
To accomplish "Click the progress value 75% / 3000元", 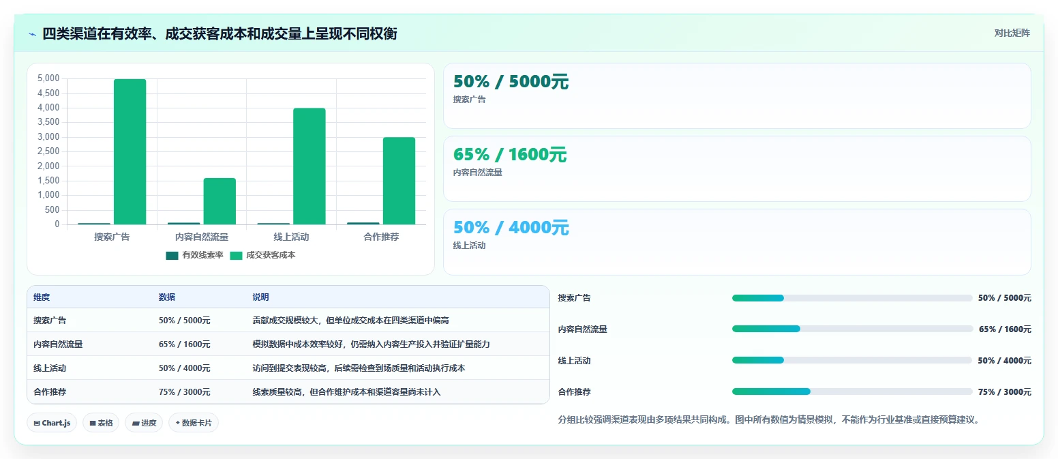I will click(x=1005, y=391).
